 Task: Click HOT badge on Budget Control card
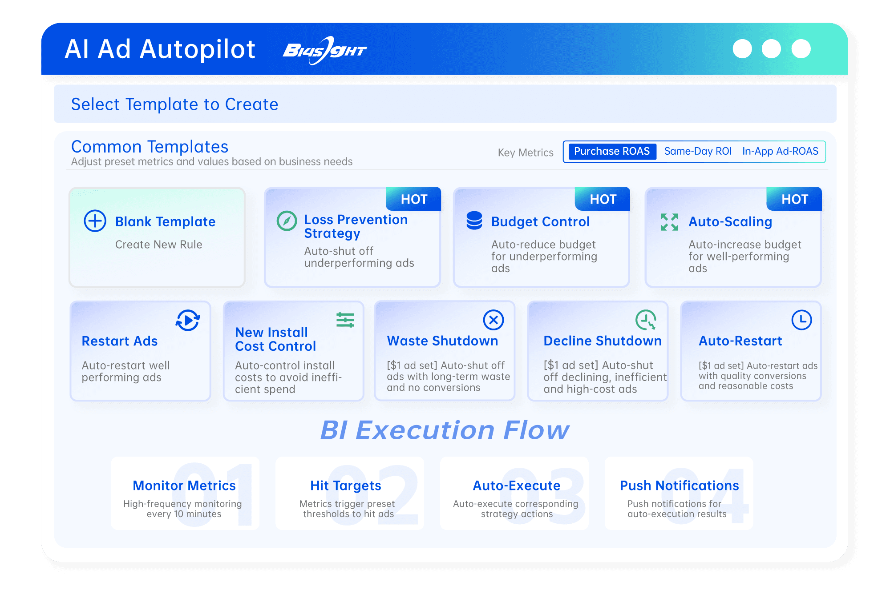click(603, 199)
